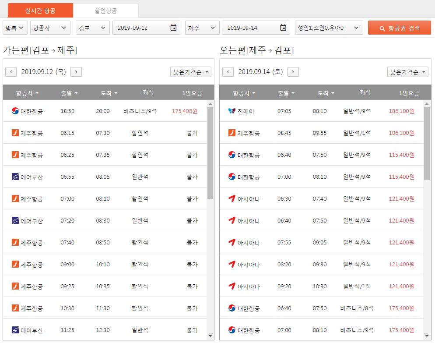Click Jeju Air logo on 09:00 outbound flight
Screen dimensions: 435x343
click(15, 264)
